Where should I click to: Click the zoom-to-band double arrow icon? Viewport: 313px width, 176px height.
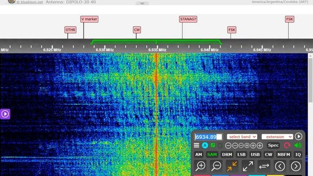point(264,166)
